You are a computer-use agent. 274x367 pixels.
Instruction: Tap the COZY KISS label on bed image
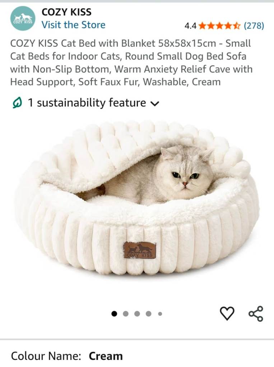140,250
